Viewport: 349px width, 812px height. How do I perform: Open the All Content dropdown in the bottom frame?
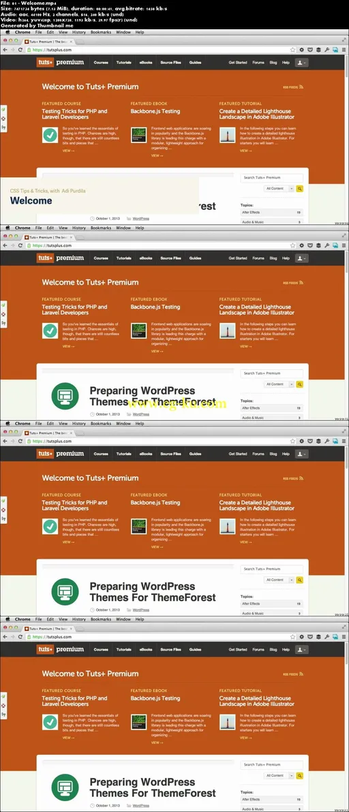[279, 776]
